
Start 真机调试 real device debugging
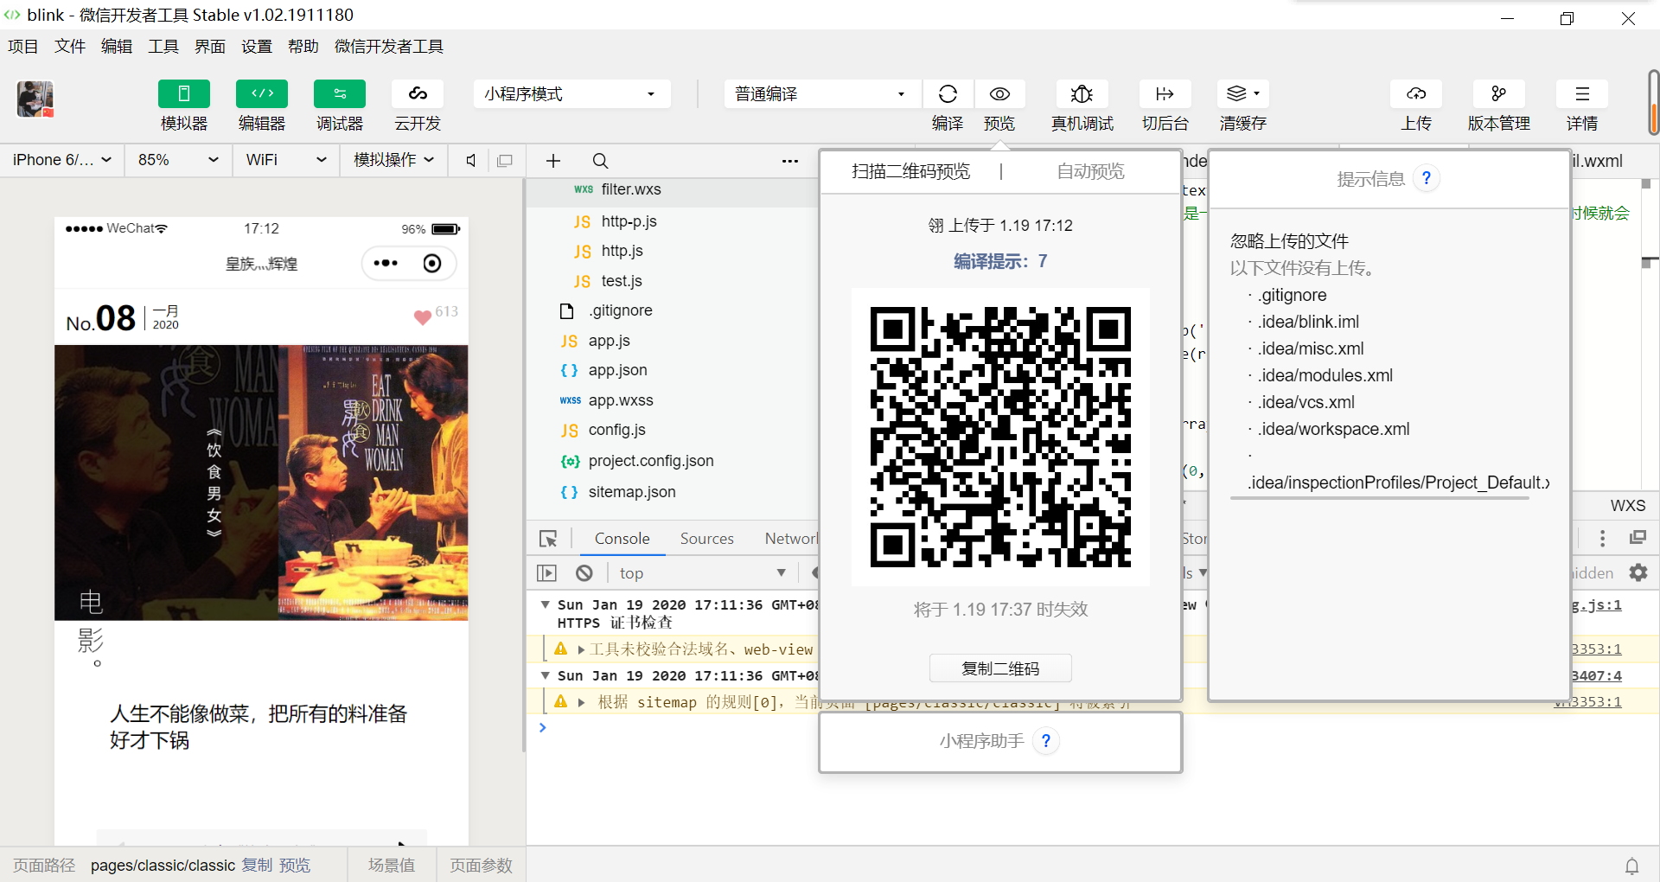(1082, 93)
